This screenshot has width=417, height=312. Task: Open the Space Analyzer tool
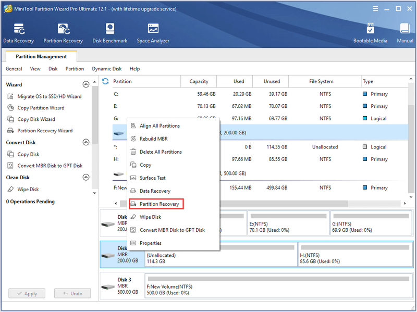point(153,33)
